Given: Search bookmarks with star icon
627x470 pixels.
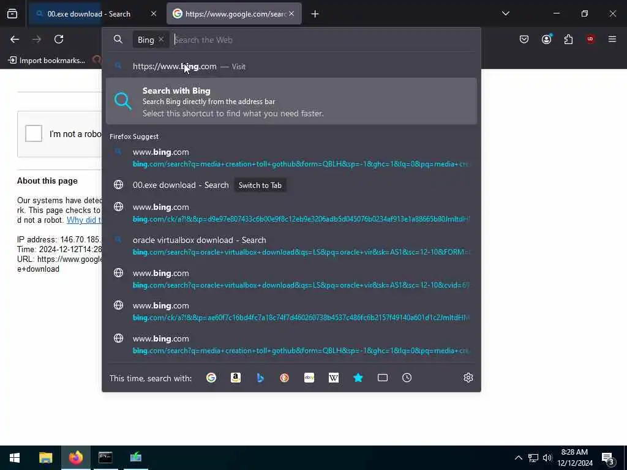Looking at the screenshot, I should (x=358, y=378).
